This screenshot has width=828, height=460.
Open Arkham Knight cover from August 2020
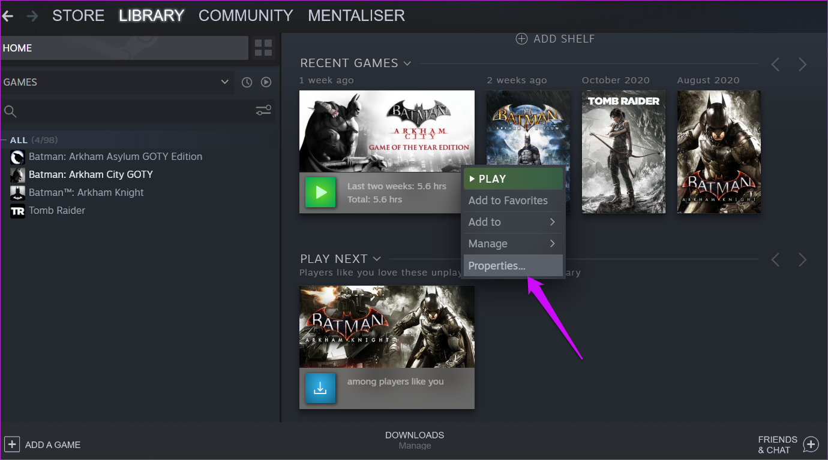point(719,152)
